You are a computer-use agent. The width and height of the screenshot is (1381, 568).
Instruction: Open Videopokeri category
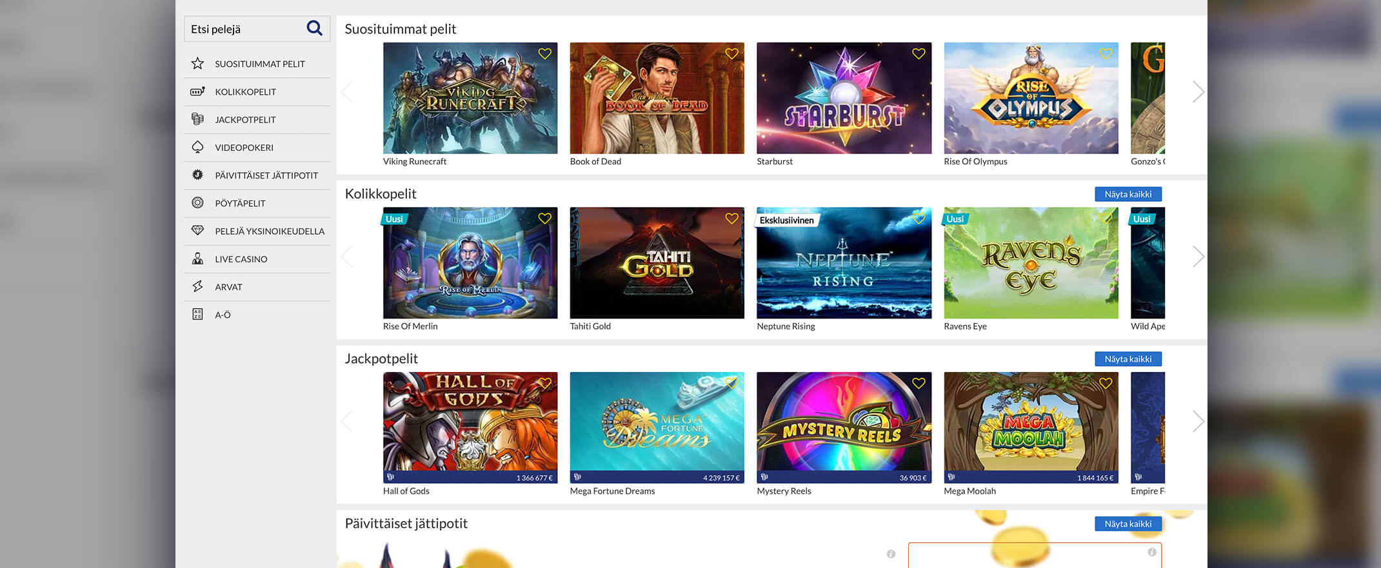tap(257, 147)
